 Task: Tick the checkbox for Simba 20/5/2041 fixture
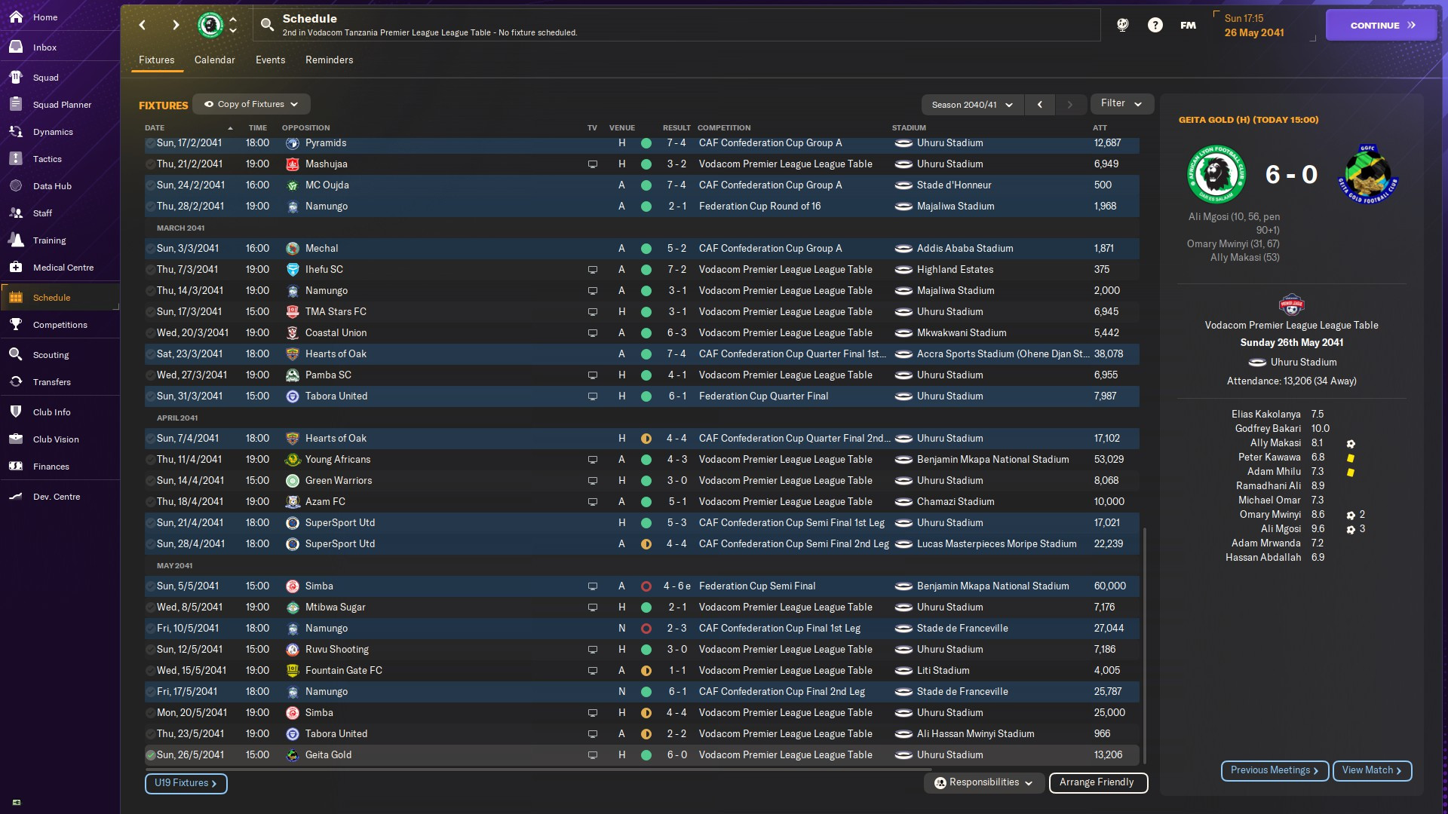pyautogui.click(x=150, y=713)
